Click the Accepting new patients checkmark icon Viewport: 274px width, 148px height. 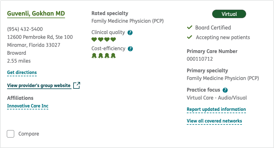tap(190, 37)
